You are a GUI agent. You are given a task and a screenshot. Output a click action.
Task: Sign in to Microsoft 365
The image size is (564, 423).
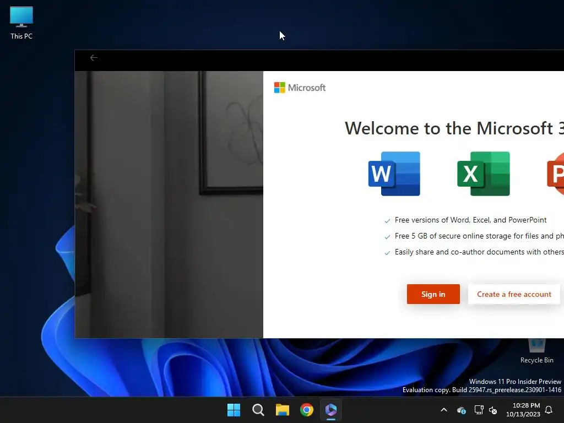(x=433, y=294)
